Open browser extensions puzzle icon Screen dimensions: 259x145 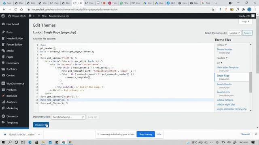coord(243,10)
